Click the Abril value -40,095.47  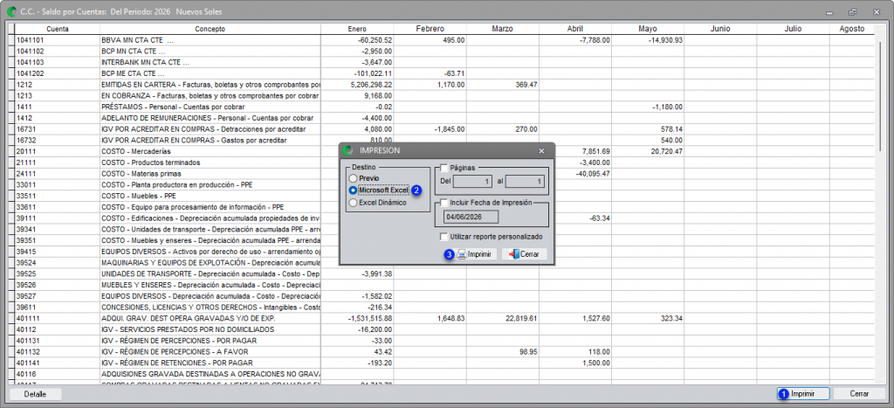[575, 174]
